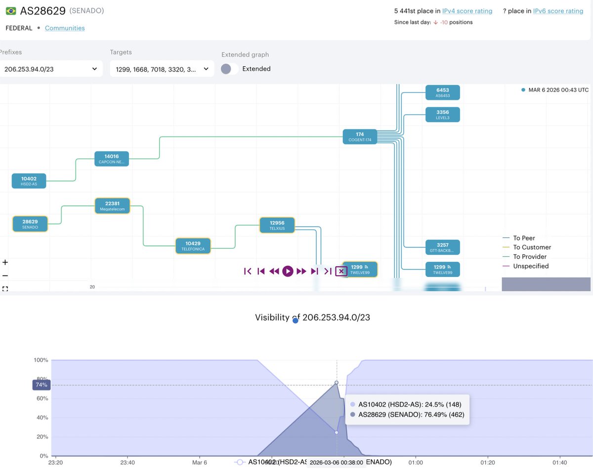Zoom in the graph with plus icon

(x=5, y=262)
